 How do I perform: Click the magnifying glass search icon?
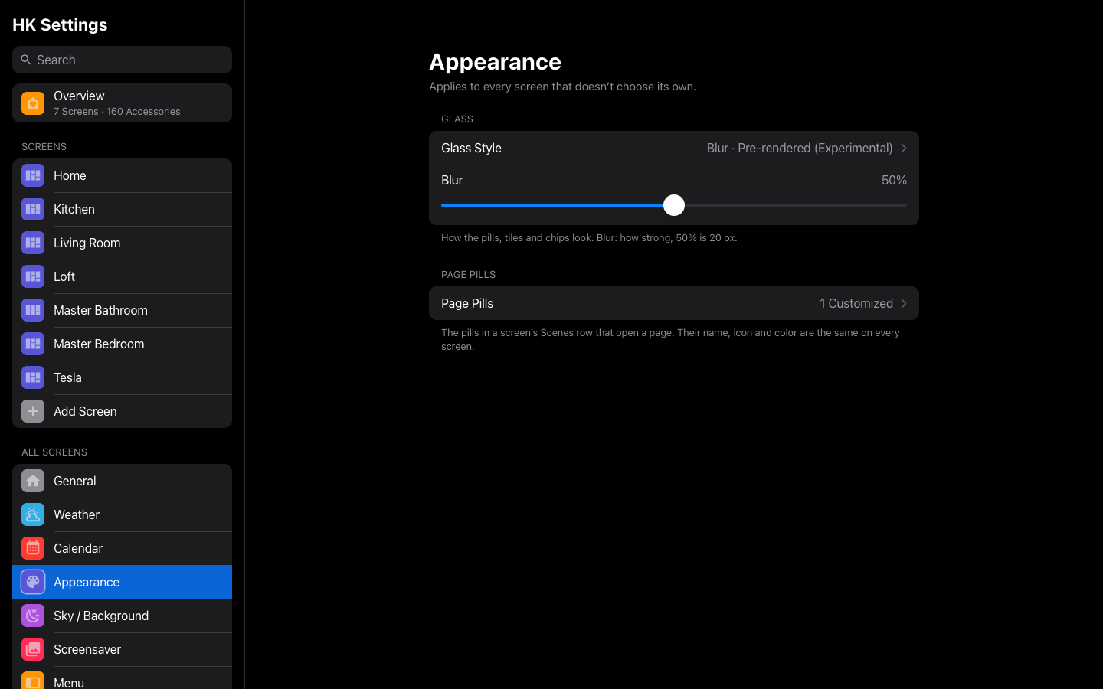click(26, 60)
